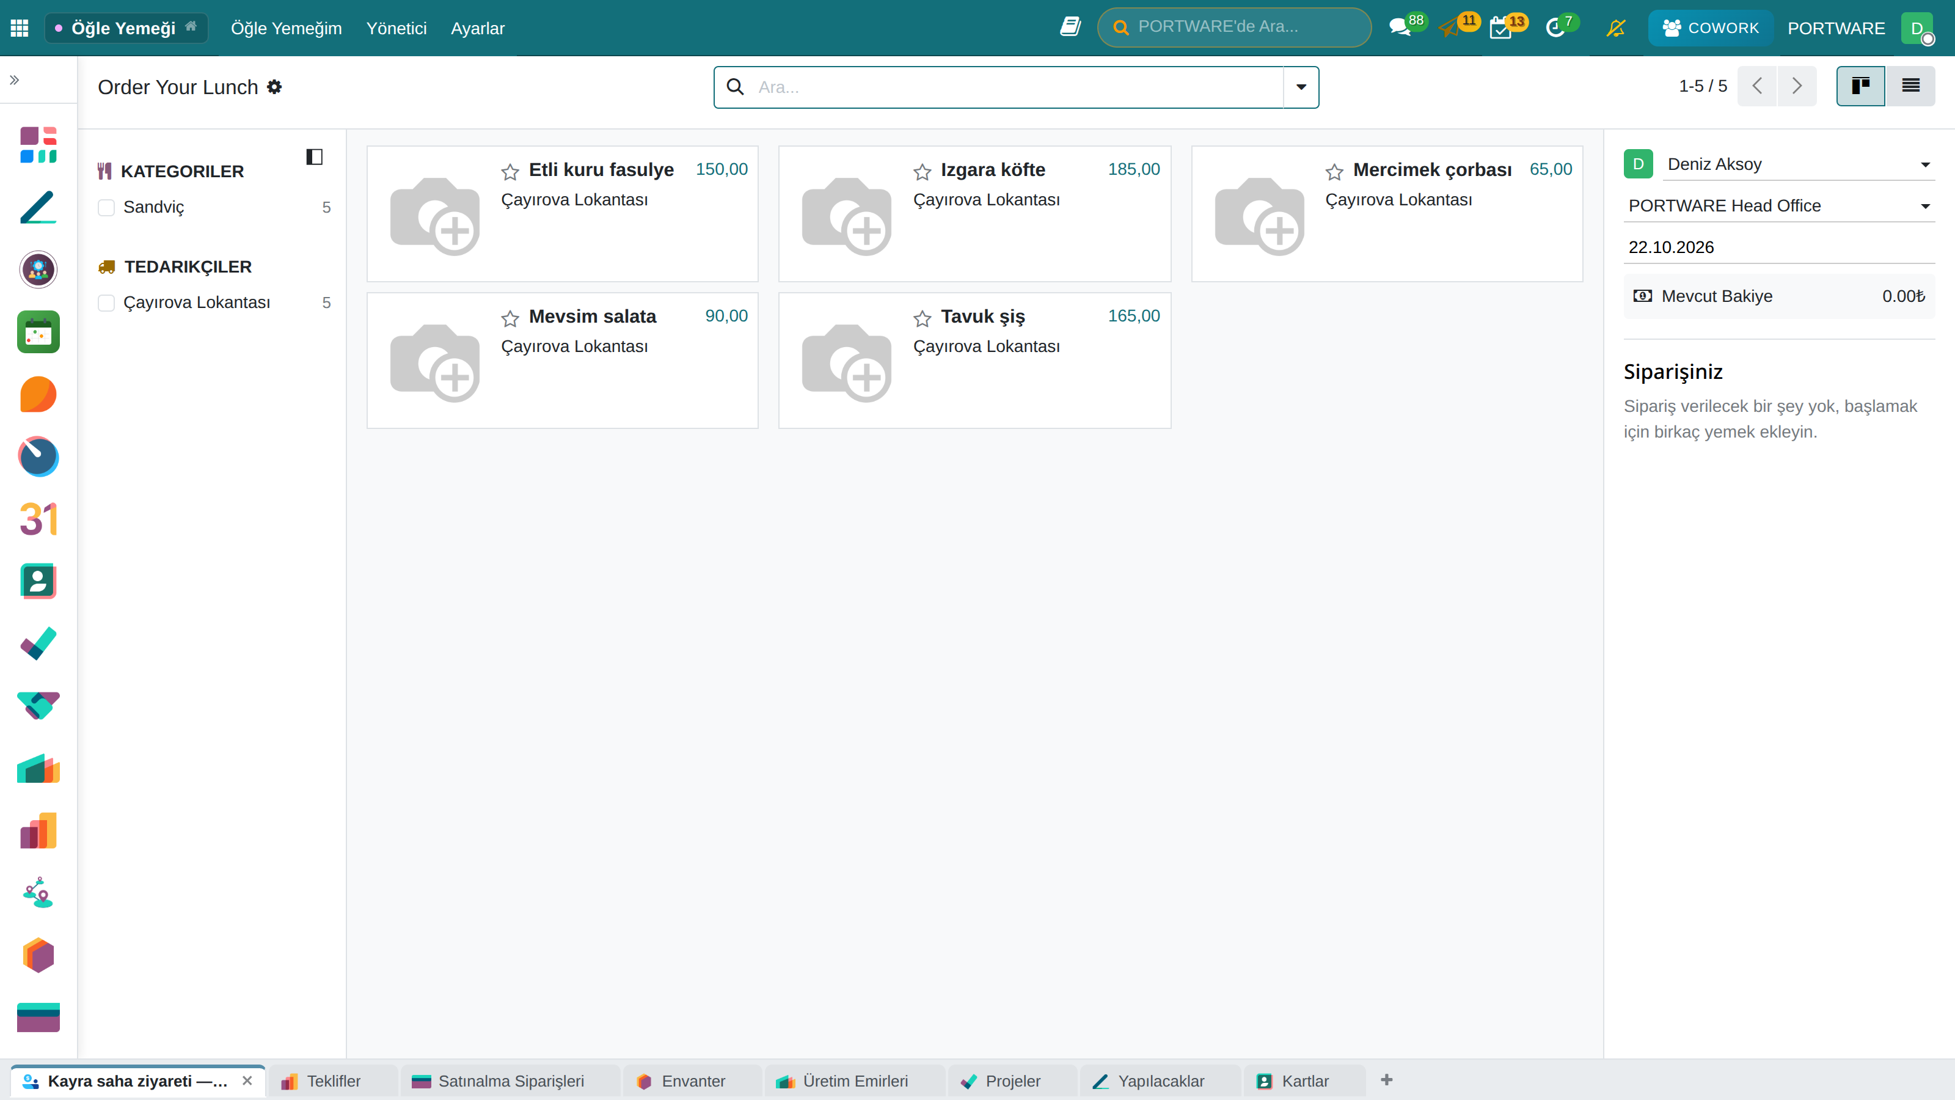Open the PORTWARE Head Office location dropdown
The image size is (1955, 1100).
(1778, 206)
